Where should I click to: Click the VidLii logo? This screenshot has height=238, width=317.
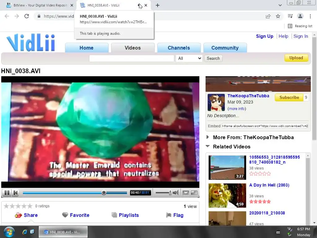click(x=31, y=42)
